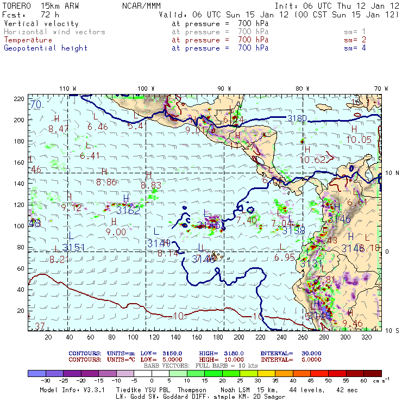The width and height of the screenshot is (402, 402).
Task: Click the "INTERVAL= 30.000" legend entry
Action: pyautogui.click(x=291, y=354)
